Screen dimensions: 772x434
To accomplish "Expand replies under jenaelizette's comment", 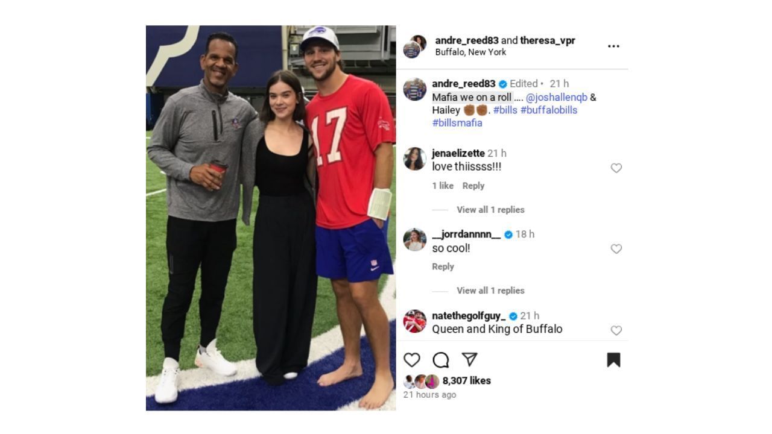I will 490,210.
